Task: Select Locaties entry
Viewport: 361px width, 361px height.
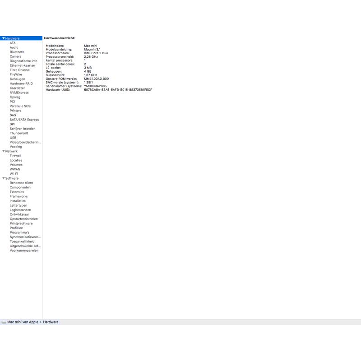Action: click(16, 160)
